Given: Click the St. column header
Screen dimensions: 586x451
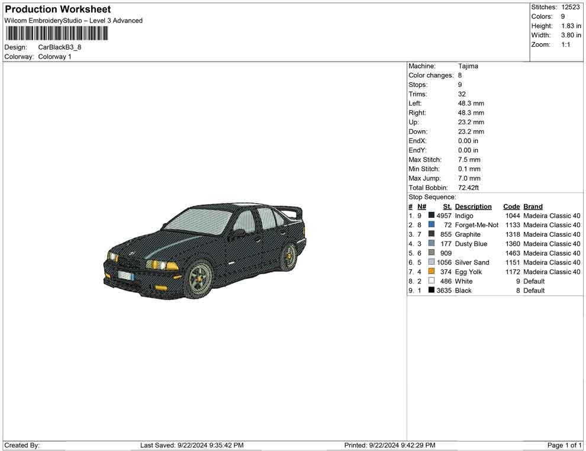Looking at the screenshot, I should pyautogui.click(x=447, y=207).
